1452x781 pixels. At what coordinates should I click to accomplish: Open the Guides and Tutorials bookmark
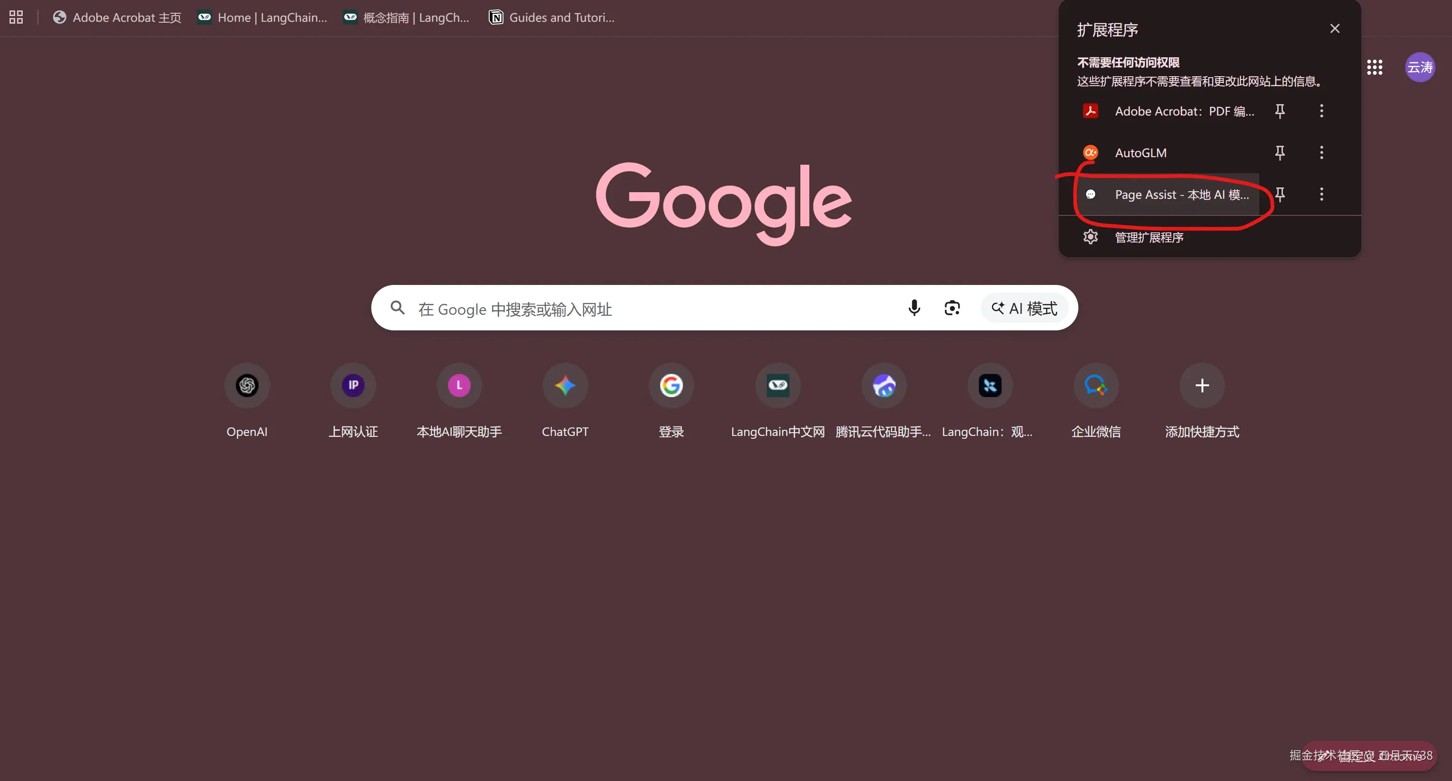[x=551, y=17]
